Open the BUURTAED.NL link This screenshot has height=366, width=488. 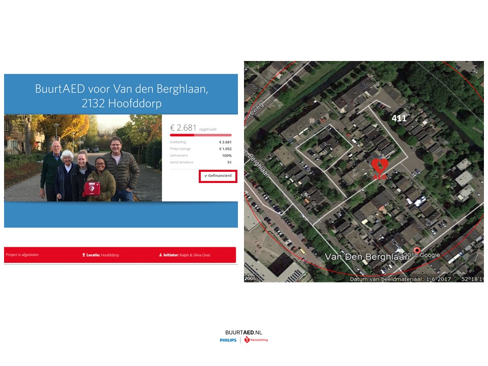243,332
